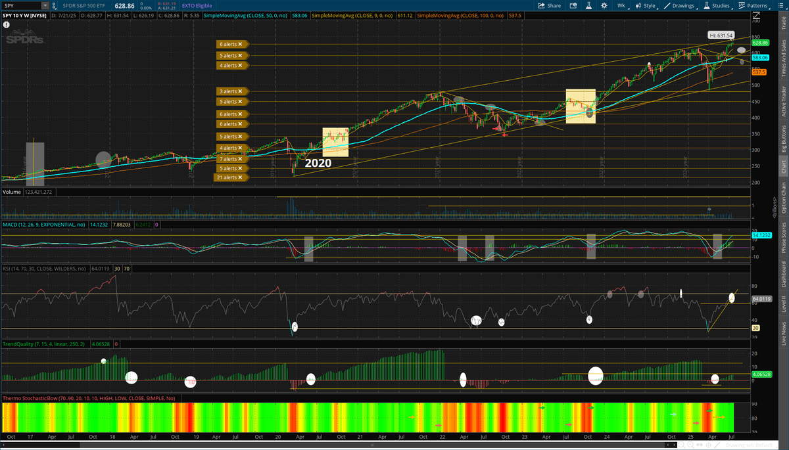
Task: Click the Volume study label
Action: click(12, 192)
